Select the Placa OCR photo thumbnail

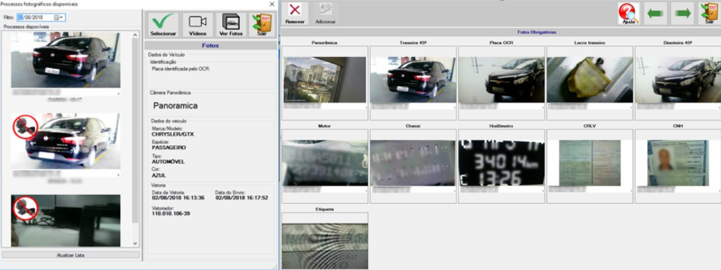coord(501,80)
